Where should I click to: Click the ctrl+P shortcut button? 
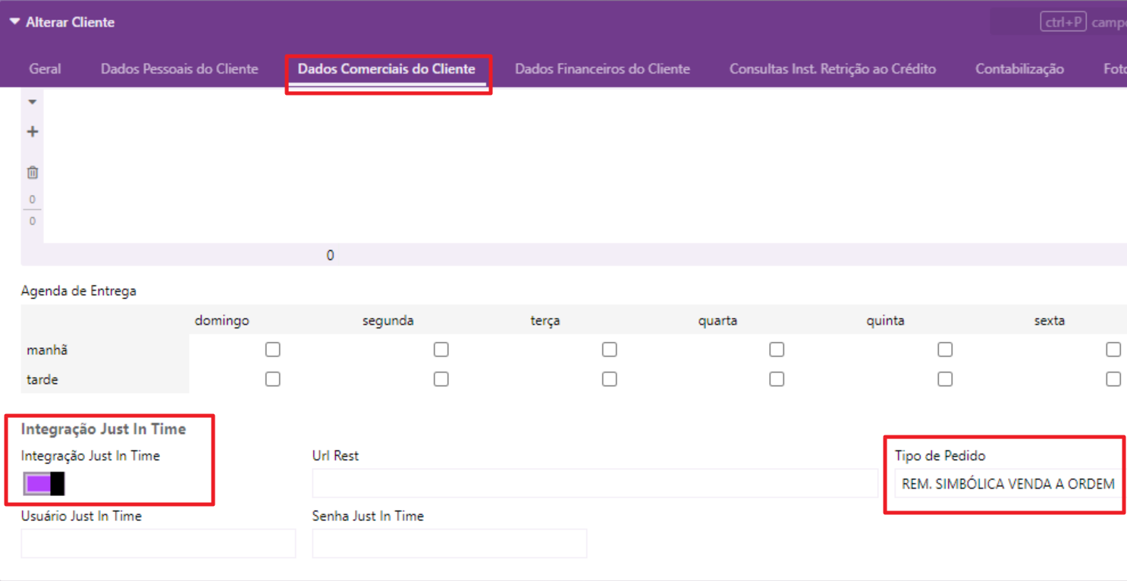pos(1063,23)
